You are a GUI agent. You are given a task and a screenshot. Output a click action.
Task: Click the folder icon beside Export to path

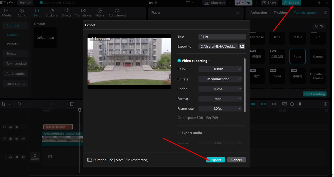[242, 46]
